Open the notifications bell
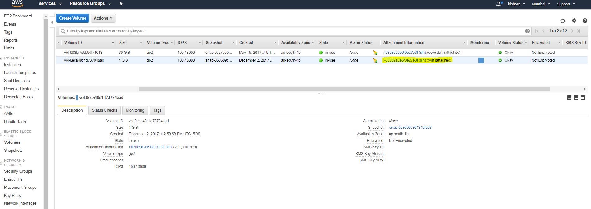Image resolution: width=591 pixels, height=209 pixels. pos(498,4)
